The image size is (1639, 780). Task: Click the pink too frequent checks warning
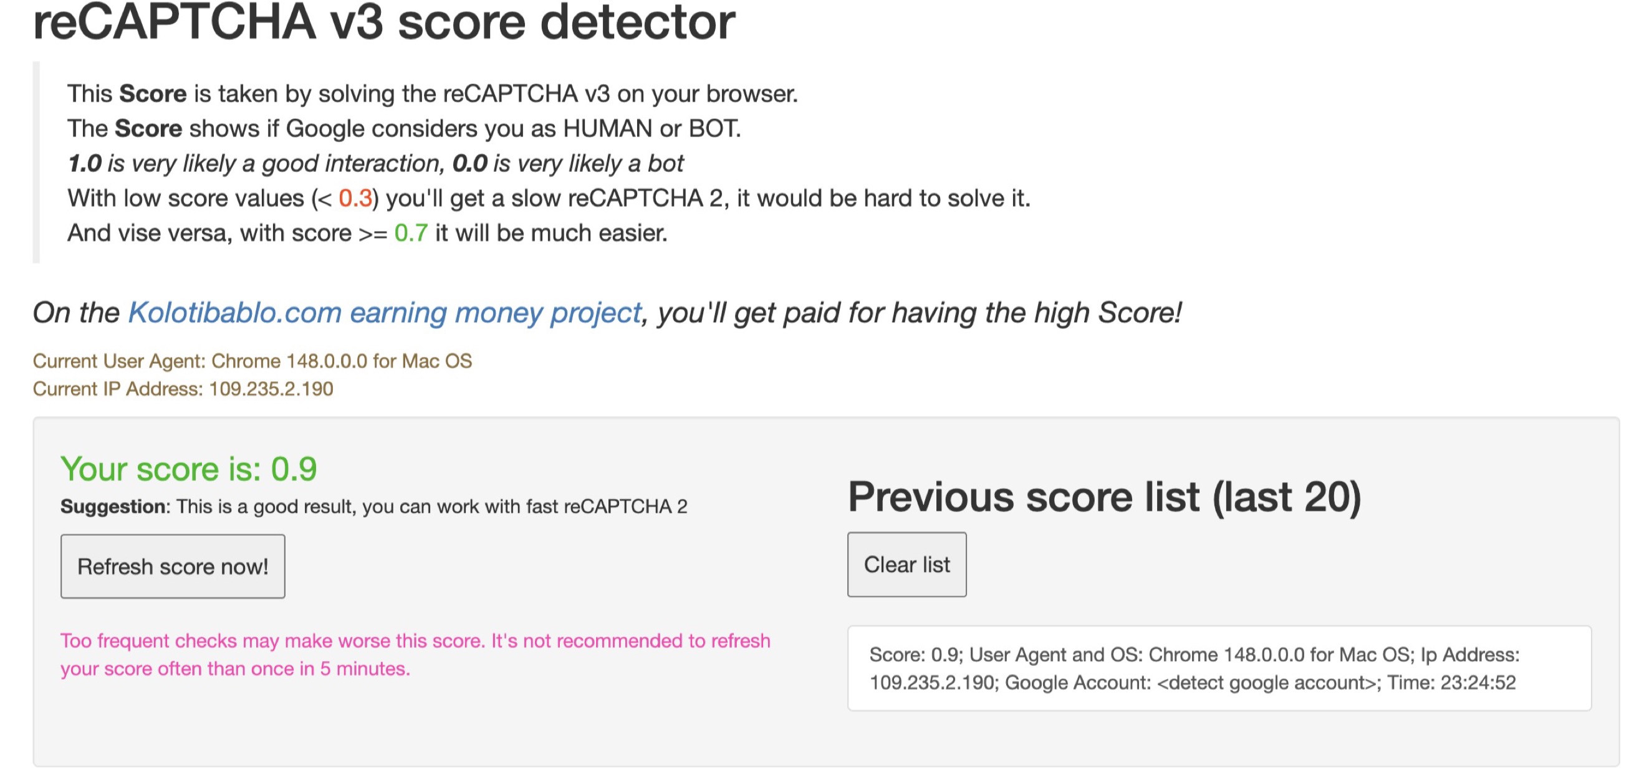415,654
